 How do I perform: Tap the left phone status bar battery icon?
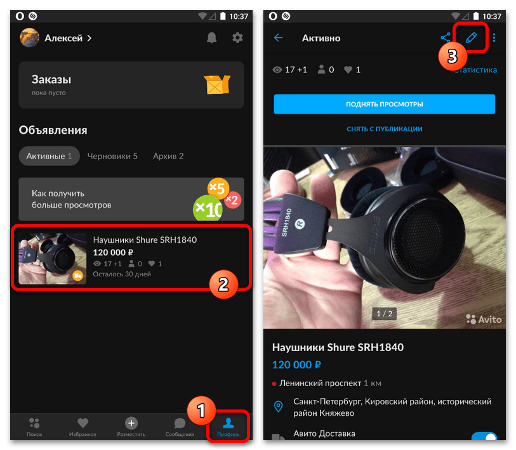tap(223, 16)
